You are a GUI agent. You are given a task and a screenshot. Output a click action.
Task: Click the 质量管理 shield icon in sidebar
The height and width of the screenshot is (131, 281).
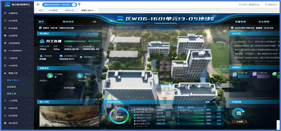tap(5, 13)
